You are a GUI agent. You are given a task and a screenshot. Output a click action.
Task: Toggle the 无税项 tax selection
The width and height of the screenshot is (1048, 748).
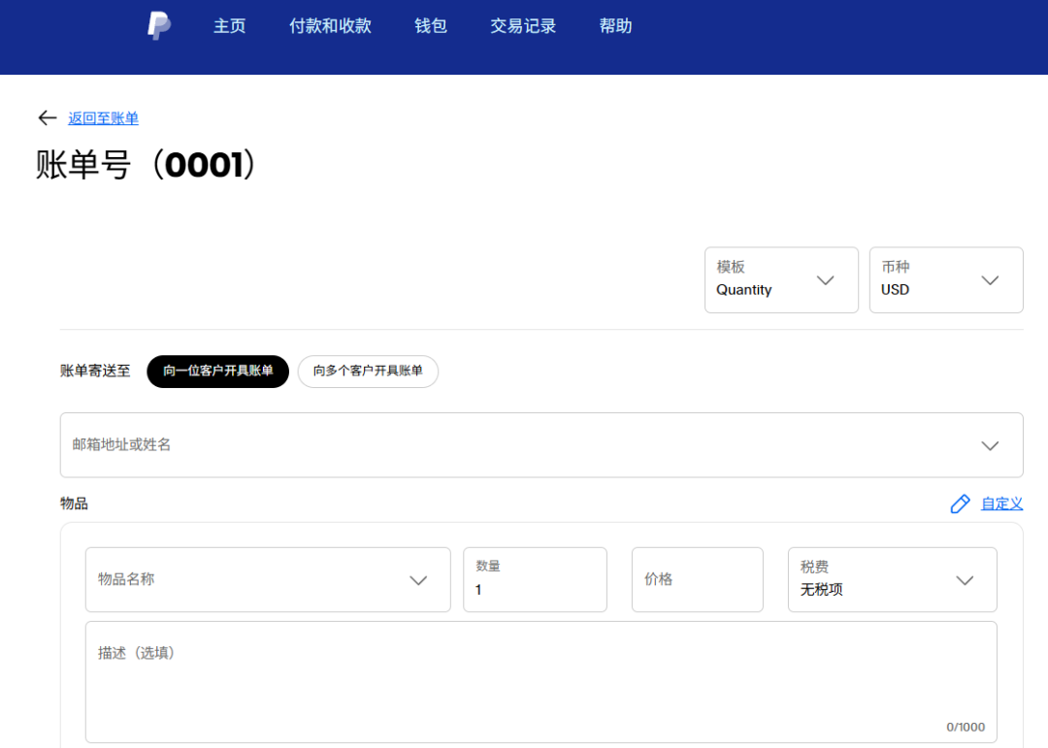point(892,579)
